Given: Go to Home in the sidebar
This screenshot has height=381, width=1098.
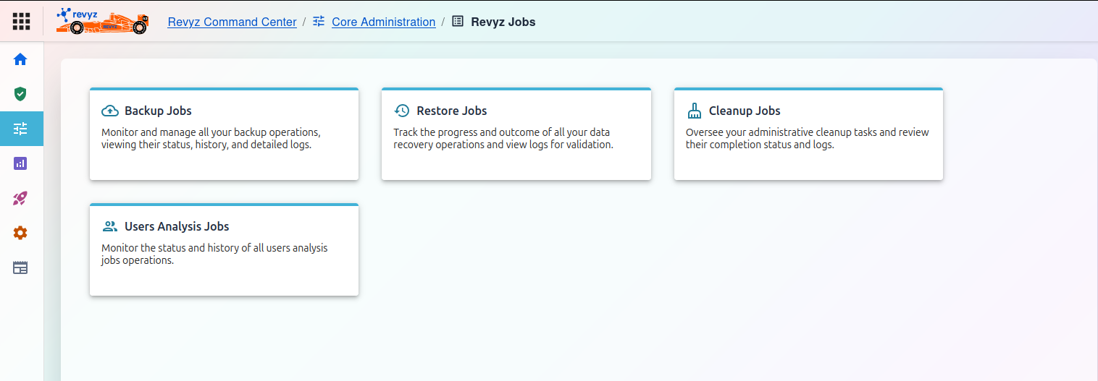Looking at the screenshot, I should [x=20, y=59].
